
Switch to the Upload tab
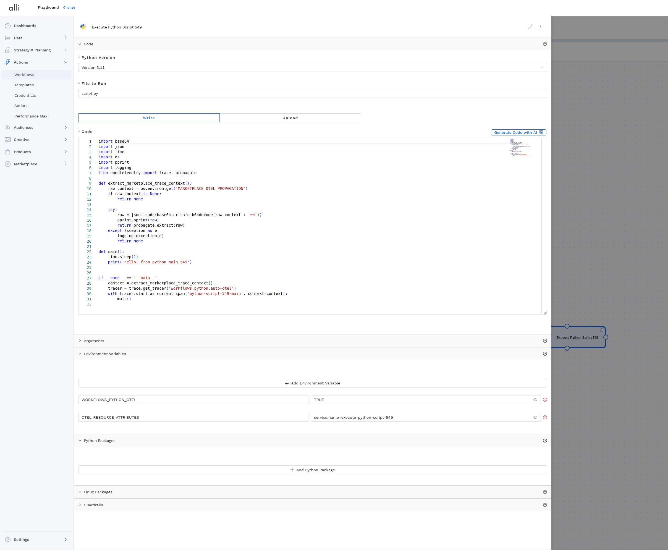click(290, 117)
